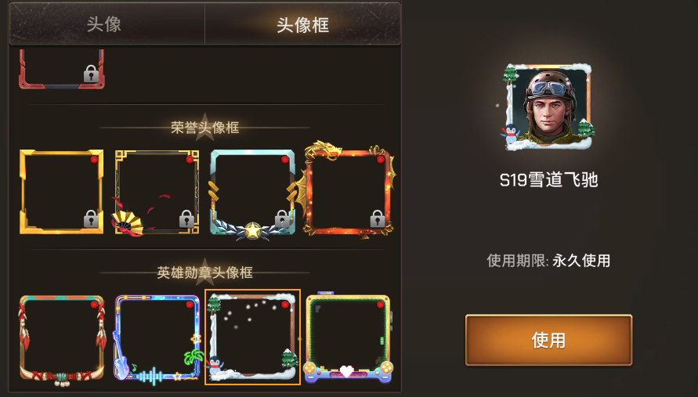Choose the tribal feather medal frame
Screen dimensions: 698x397
[x=61, y=339]
